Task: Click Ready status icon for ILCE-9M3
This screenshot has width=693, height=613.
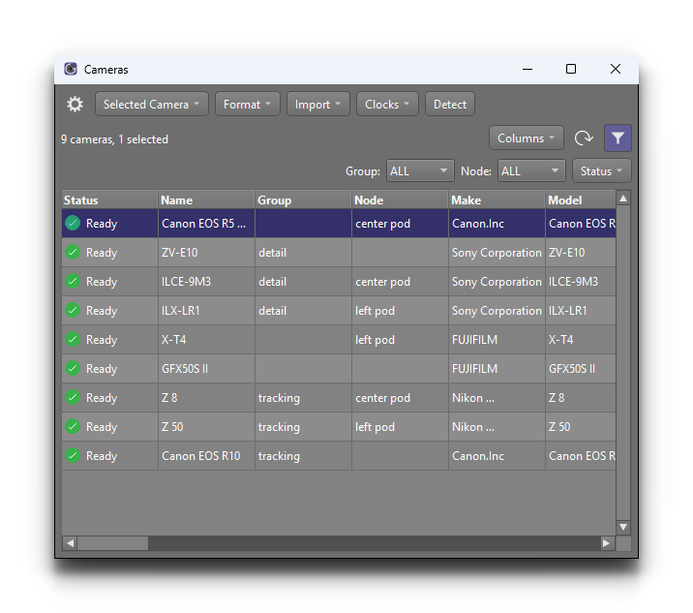Action: pos(73,281)
